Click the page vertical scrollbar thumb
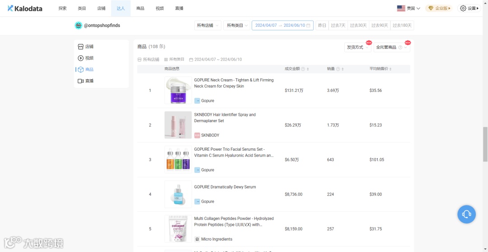Viewport: 488px width, 252px height. tap(485, 144)
